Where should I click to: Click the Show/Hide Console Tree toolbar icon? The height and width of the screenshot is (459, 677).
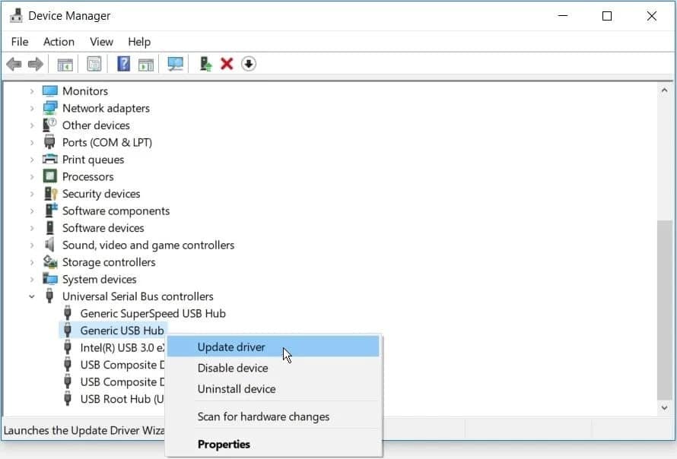pos(65,64)
